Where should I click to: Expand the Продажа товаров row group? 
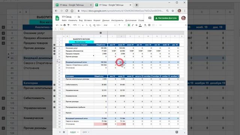coord(54,54)
